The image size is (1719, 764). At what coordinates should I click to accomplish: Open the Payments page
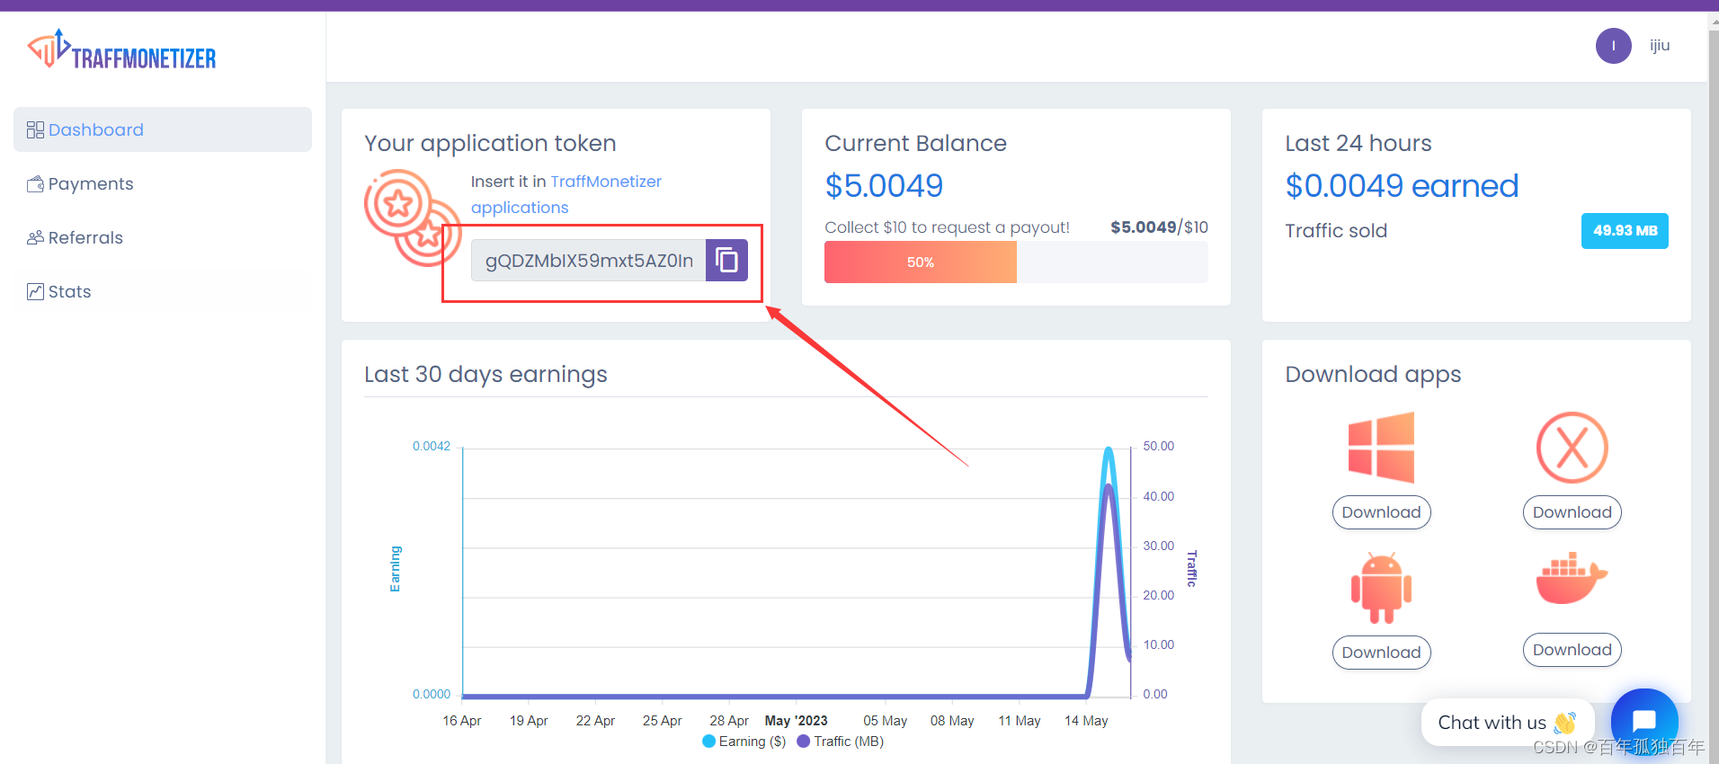pos(163,183)
